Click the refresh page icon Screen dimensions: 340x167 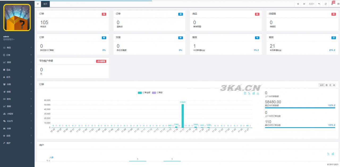pos(326,4)
